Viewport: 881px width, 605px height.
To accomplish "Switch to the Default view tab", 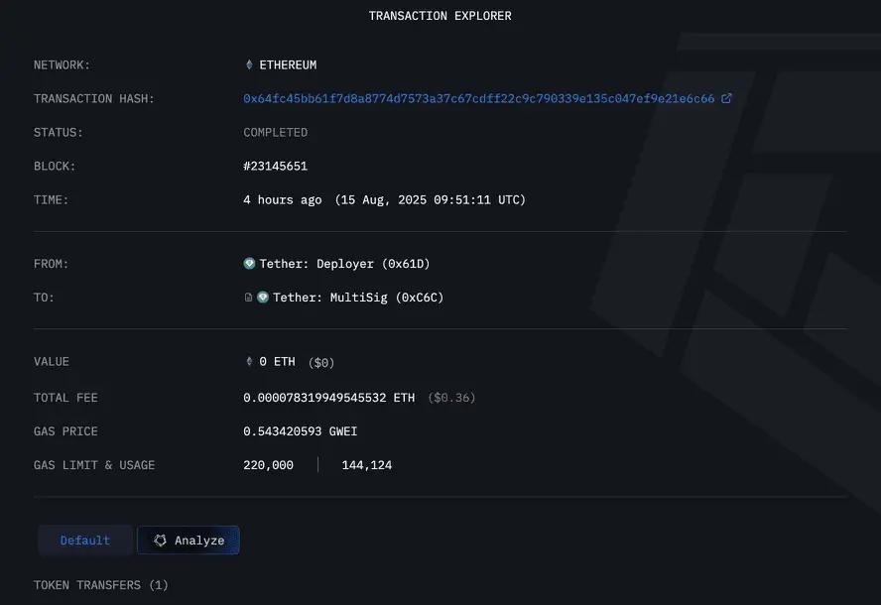I will point(85,541).
